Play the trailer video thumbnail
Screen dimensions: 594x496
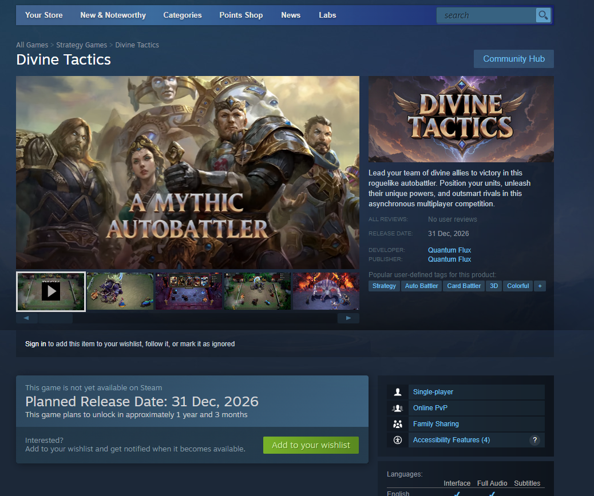pyautogui.click(x=51, y=291)
